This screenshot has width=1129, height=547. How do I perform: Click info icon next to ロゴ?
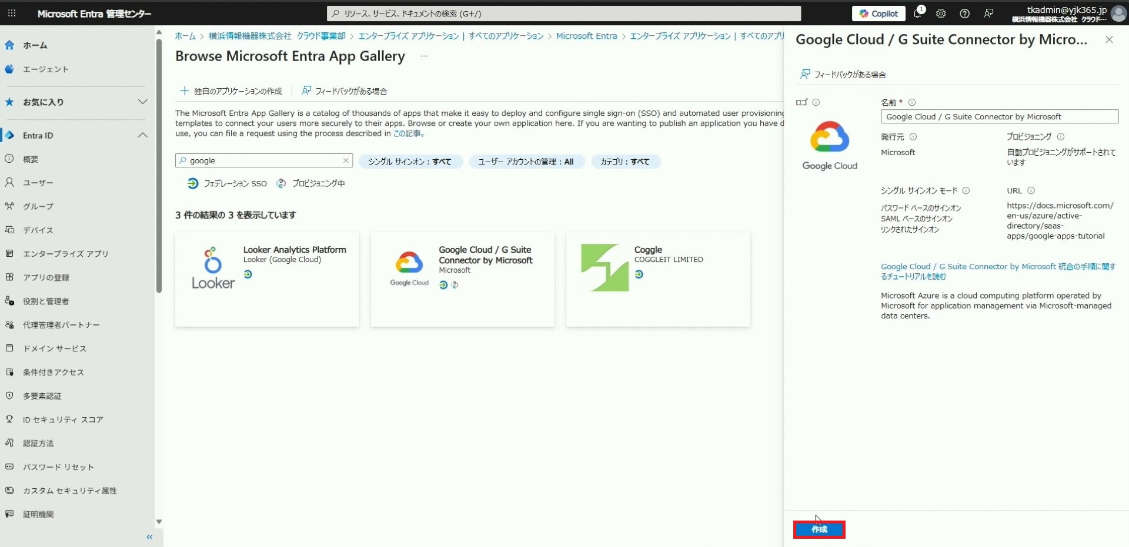pos(816,102)
